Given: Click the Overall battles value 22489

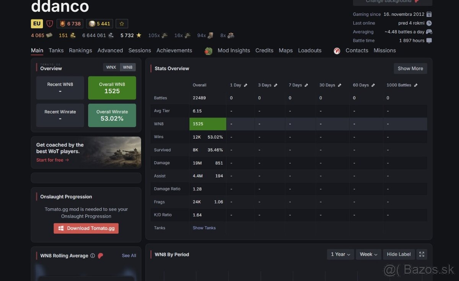Looking at the screenshot, I should [199, 98].
